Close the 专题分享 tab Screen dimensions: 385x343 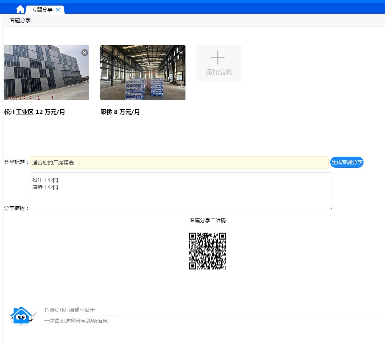pyautogui.click(x=58, y=10)
